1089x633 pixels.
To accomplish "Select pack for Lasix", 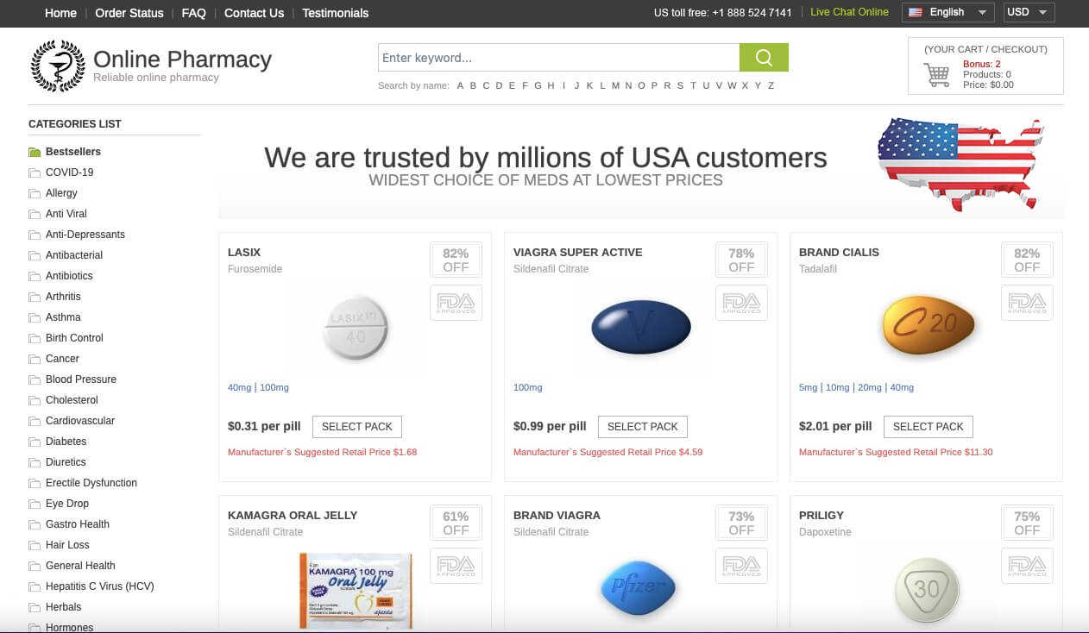I will (356, 426).
